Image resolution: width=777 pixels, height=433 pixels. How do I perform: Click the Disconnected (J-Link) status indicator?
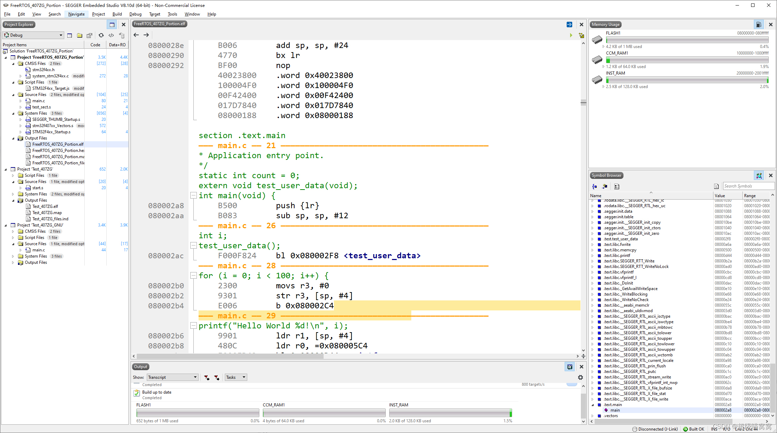click(655, 429)
